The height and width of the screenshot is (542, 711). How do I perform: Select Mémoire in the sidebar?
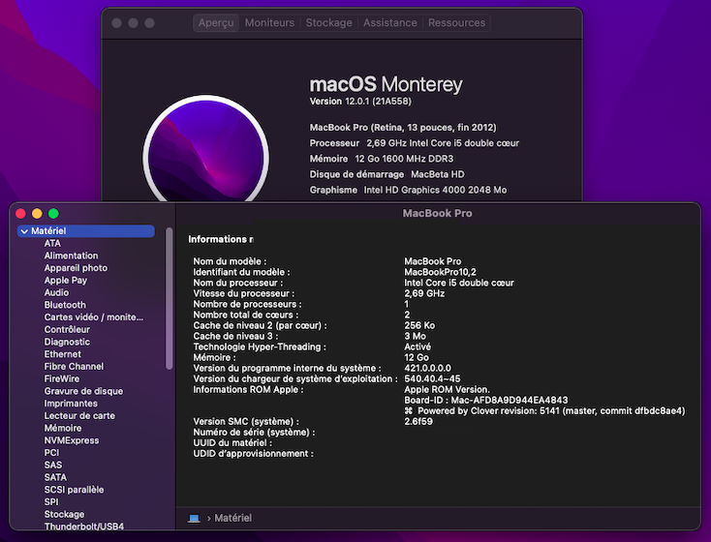63,428
